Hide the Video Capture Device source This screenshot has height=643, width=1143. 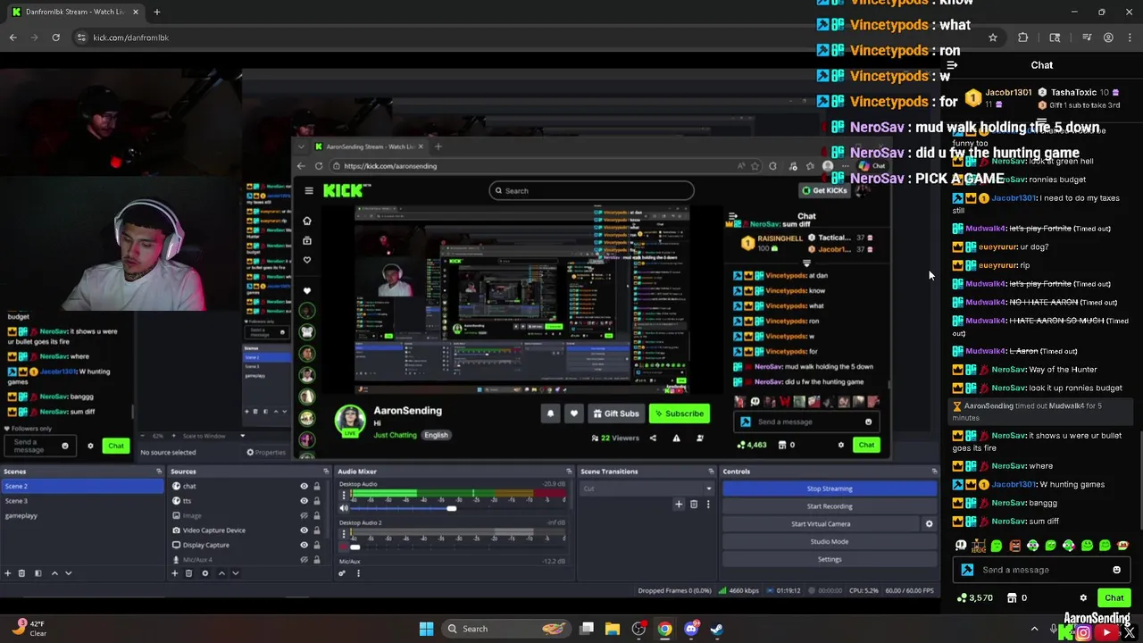click(304, 530)
